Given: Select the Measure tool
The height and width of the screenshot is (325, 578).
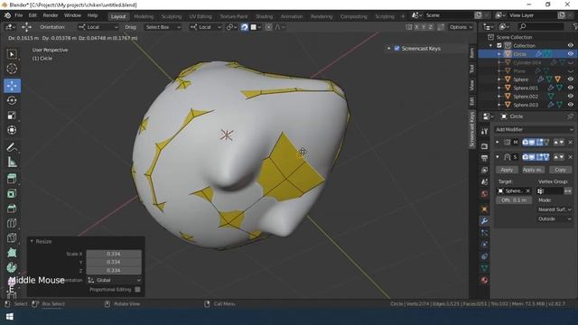Looking at the screenshot, I should tap(12, 162).
